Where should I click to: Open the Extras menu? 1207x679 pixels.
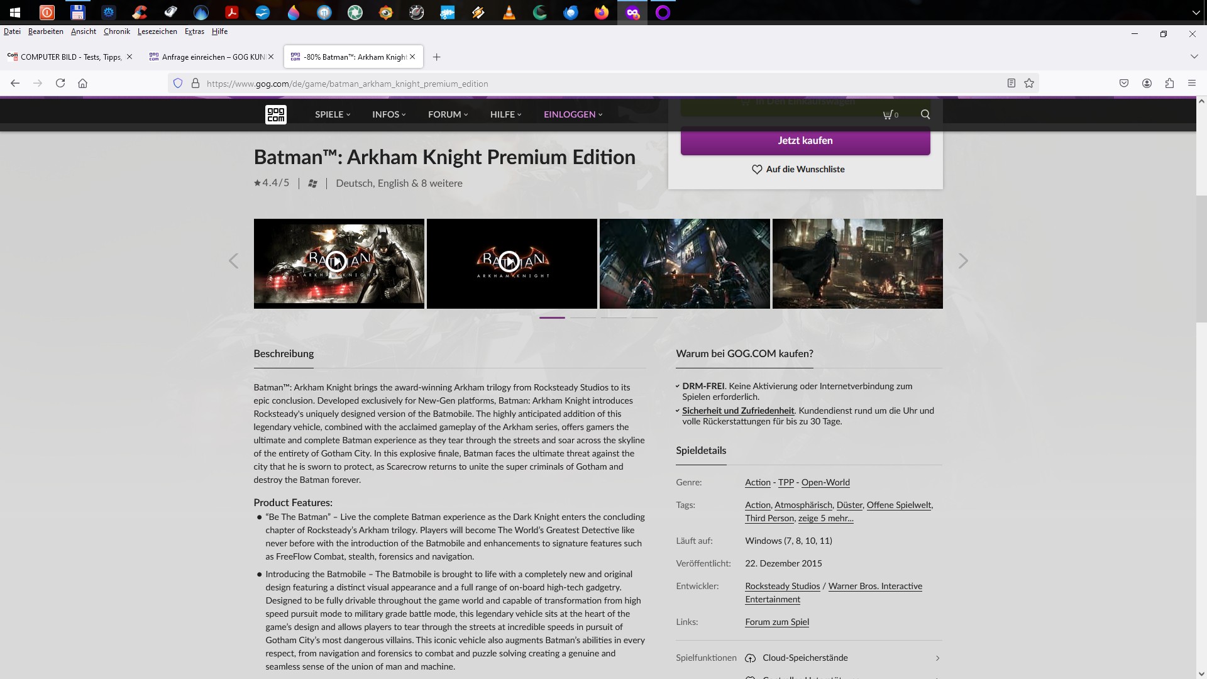[194, 31]
